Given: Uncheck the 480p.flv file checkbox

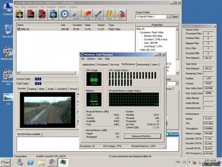Looking at the screenshot, I should coord(19,29).
